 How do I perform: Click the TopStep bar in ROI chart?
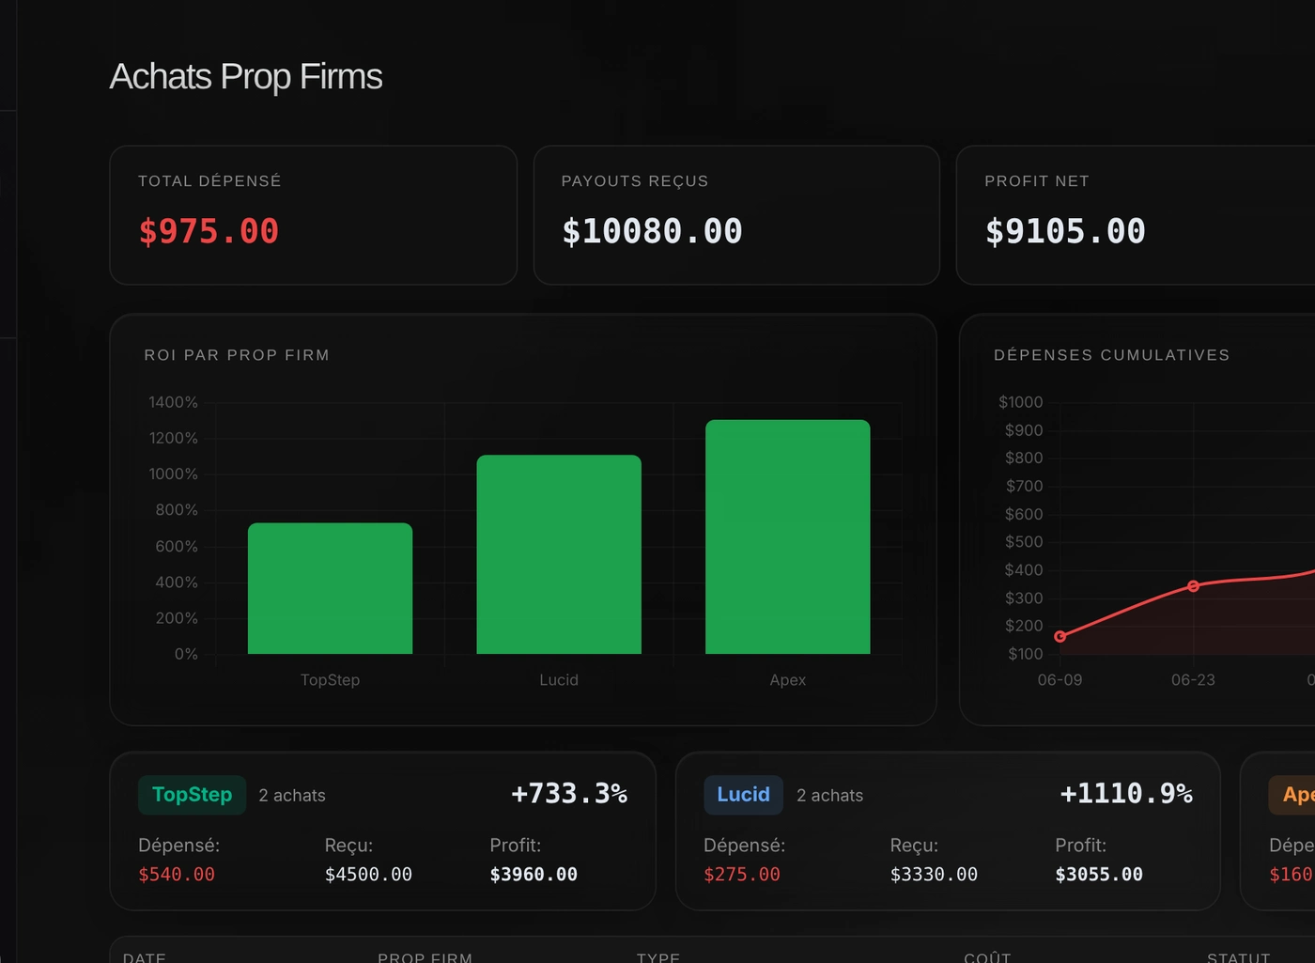coord(330,588)
